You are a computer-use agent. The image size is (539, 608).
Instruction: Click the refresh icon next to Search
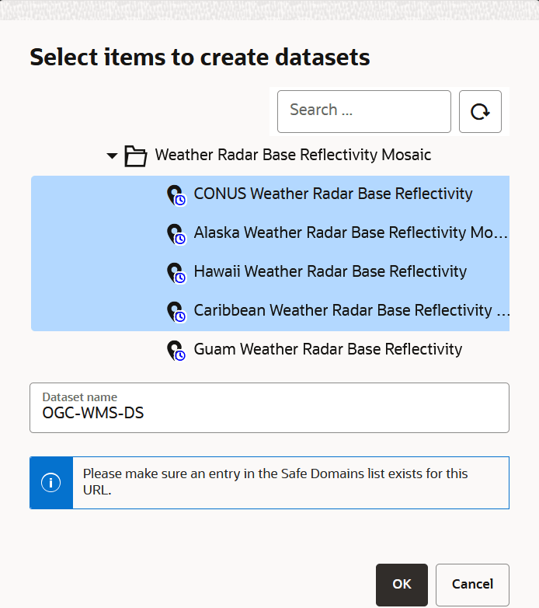480,112
